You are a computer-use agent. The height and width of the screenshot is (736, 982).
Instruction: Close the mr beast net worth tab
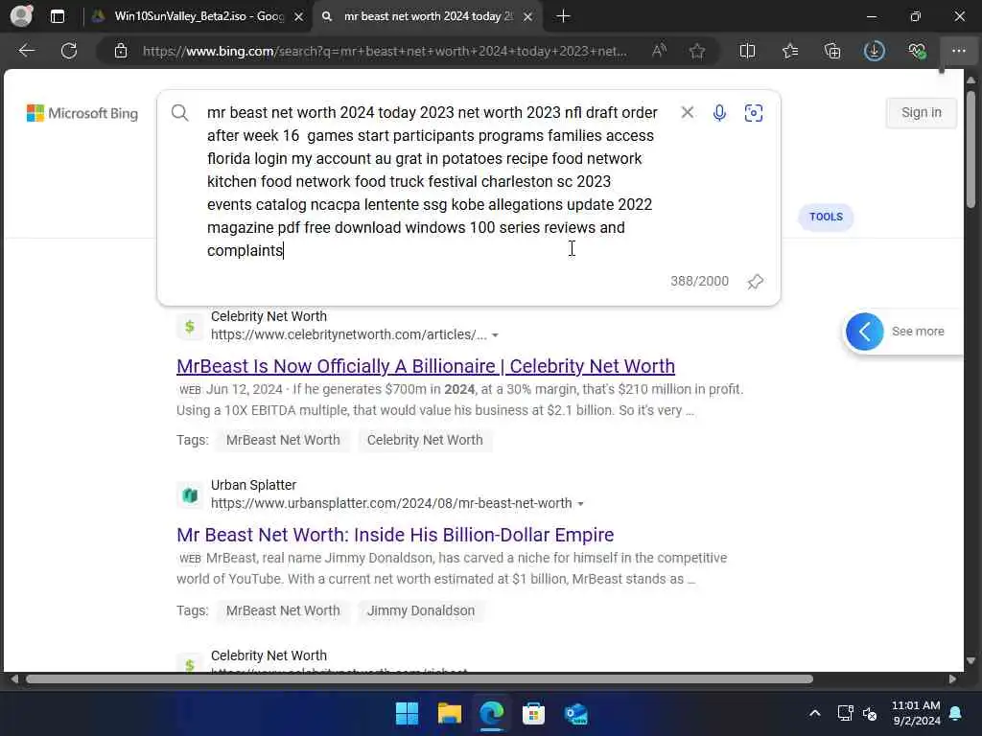point(528,17)
